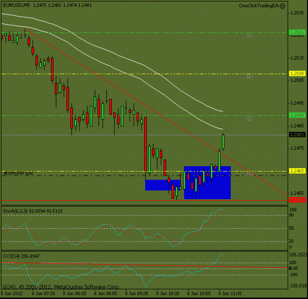Select the M1 pivot level label
Screen dimensions: 308x299
(x=249, y=77)
